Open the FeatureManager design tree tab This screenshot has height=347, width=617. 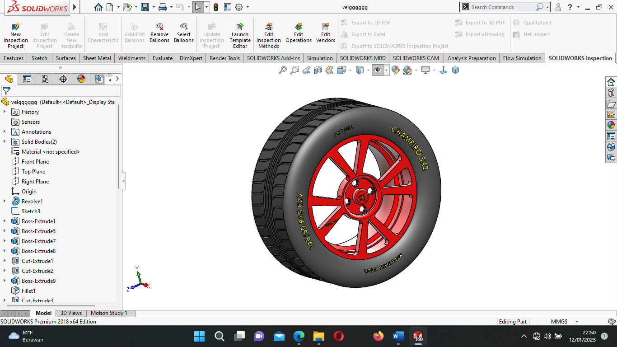(9, 79)
